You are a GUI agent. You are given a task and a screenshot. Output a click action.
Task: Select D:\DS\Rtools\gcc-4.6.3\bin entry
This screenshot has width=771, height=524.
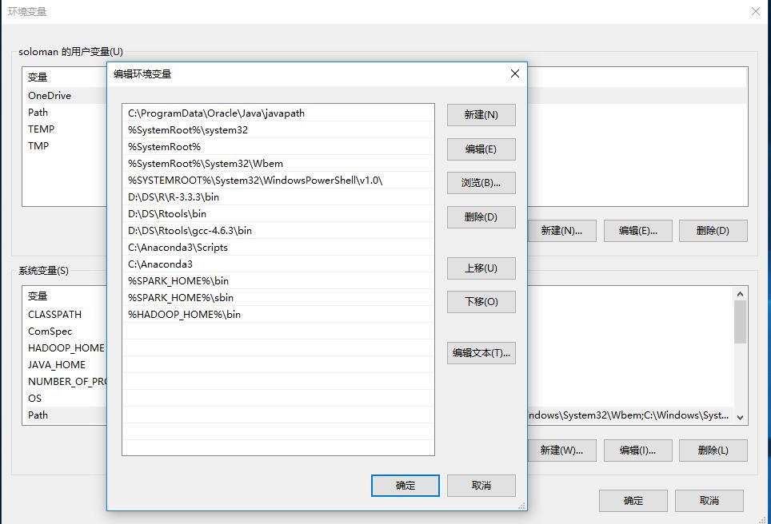coord(278,230)
